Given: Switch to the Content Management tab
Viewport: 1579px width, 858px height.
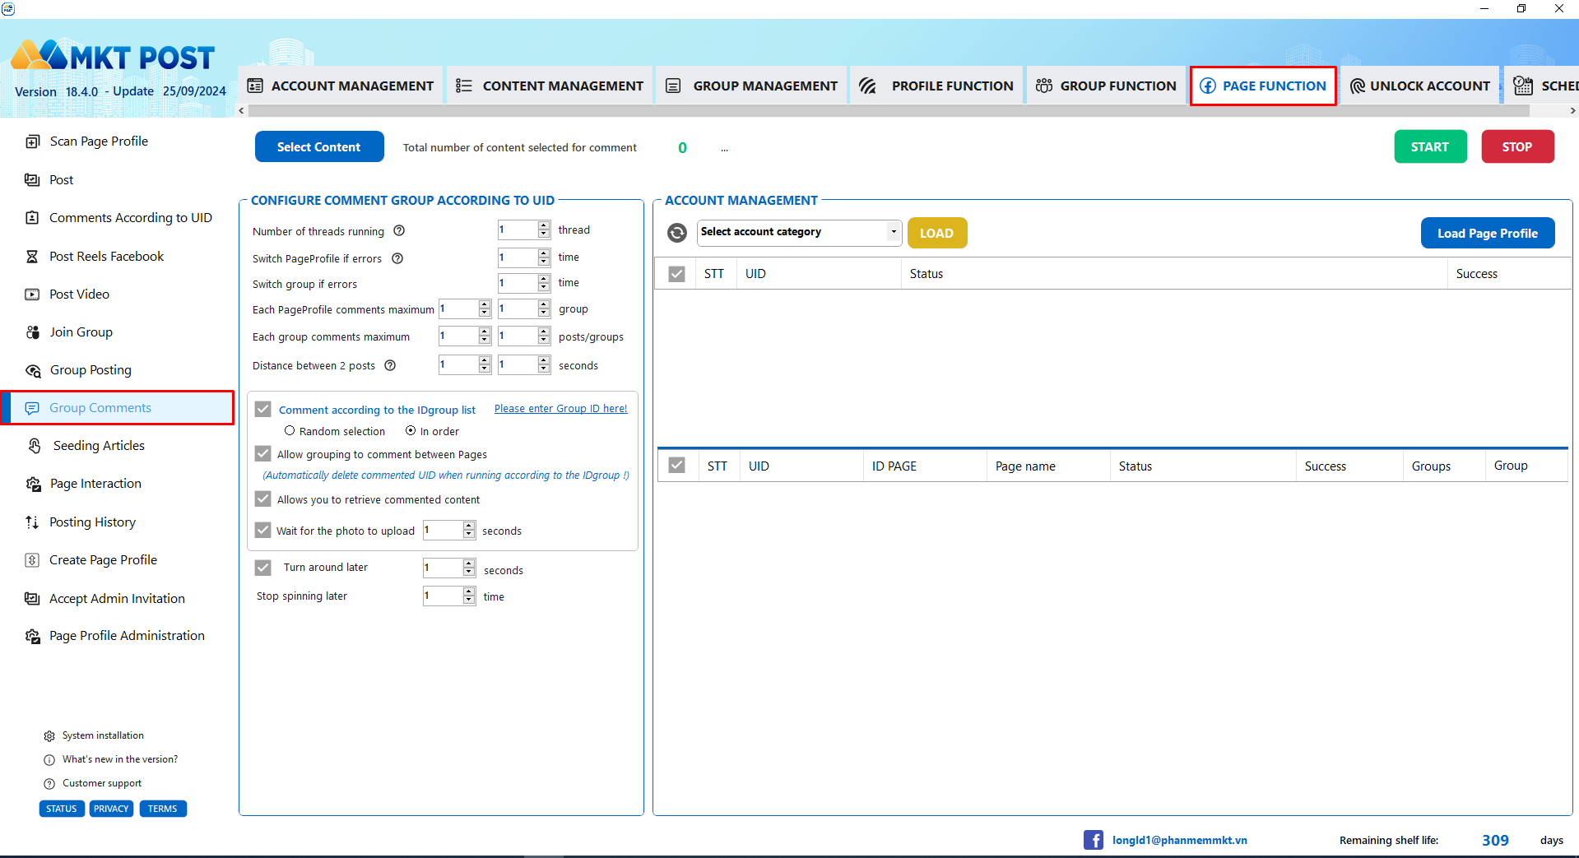Looking at the screenshot, I should click(x=550, y=86).
